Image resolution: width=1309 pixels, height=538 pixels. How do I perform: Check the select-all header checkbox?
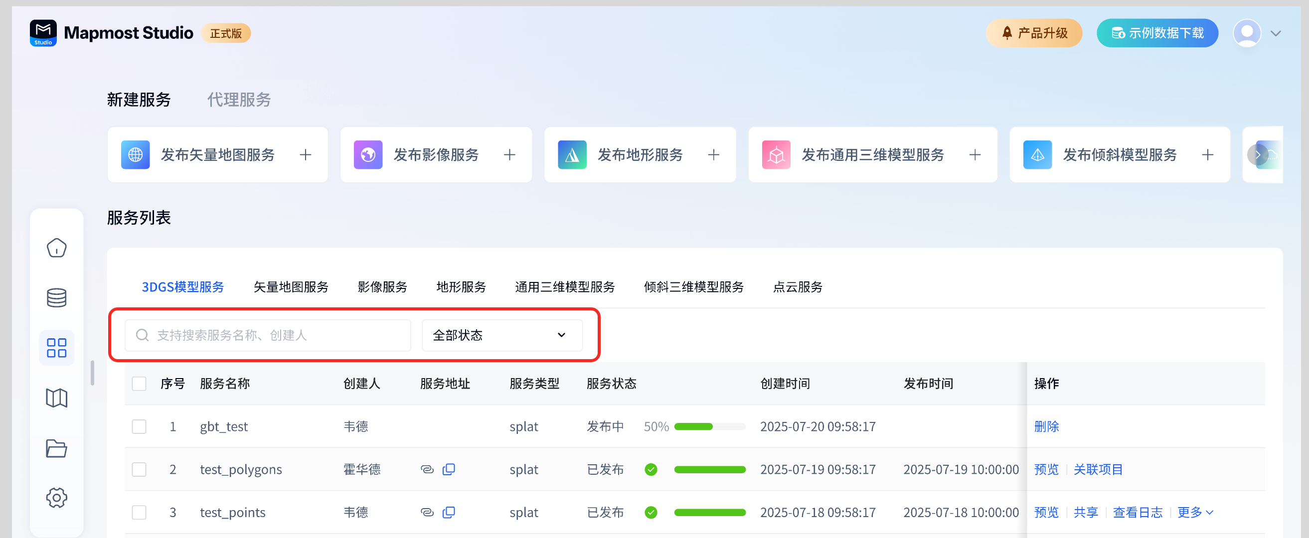pos(139,384)
